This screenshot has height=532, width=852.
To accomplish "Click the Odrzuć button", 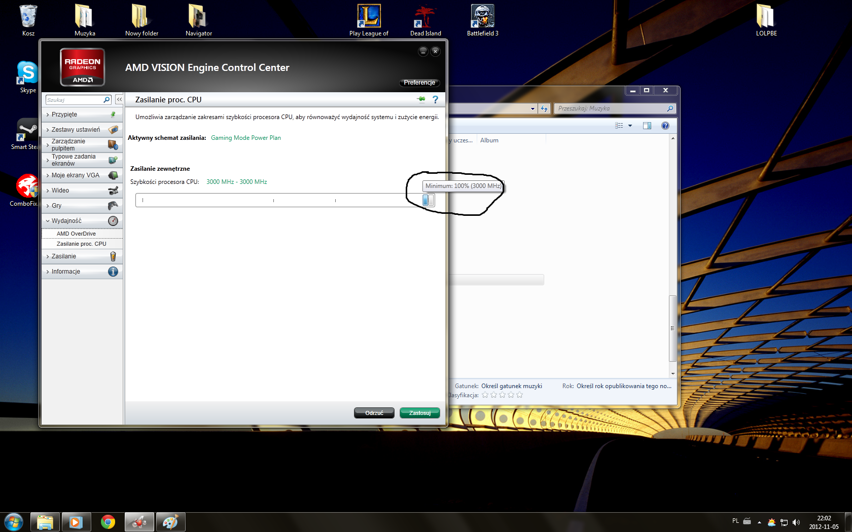I will click(x=374, y=413).
